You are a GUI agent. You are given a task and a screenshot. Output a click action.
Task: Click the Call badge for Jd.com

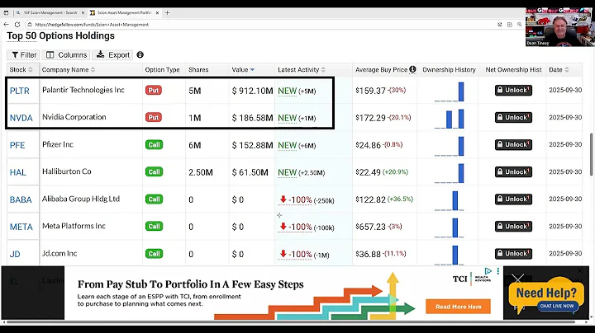click(x=154, y=254)
